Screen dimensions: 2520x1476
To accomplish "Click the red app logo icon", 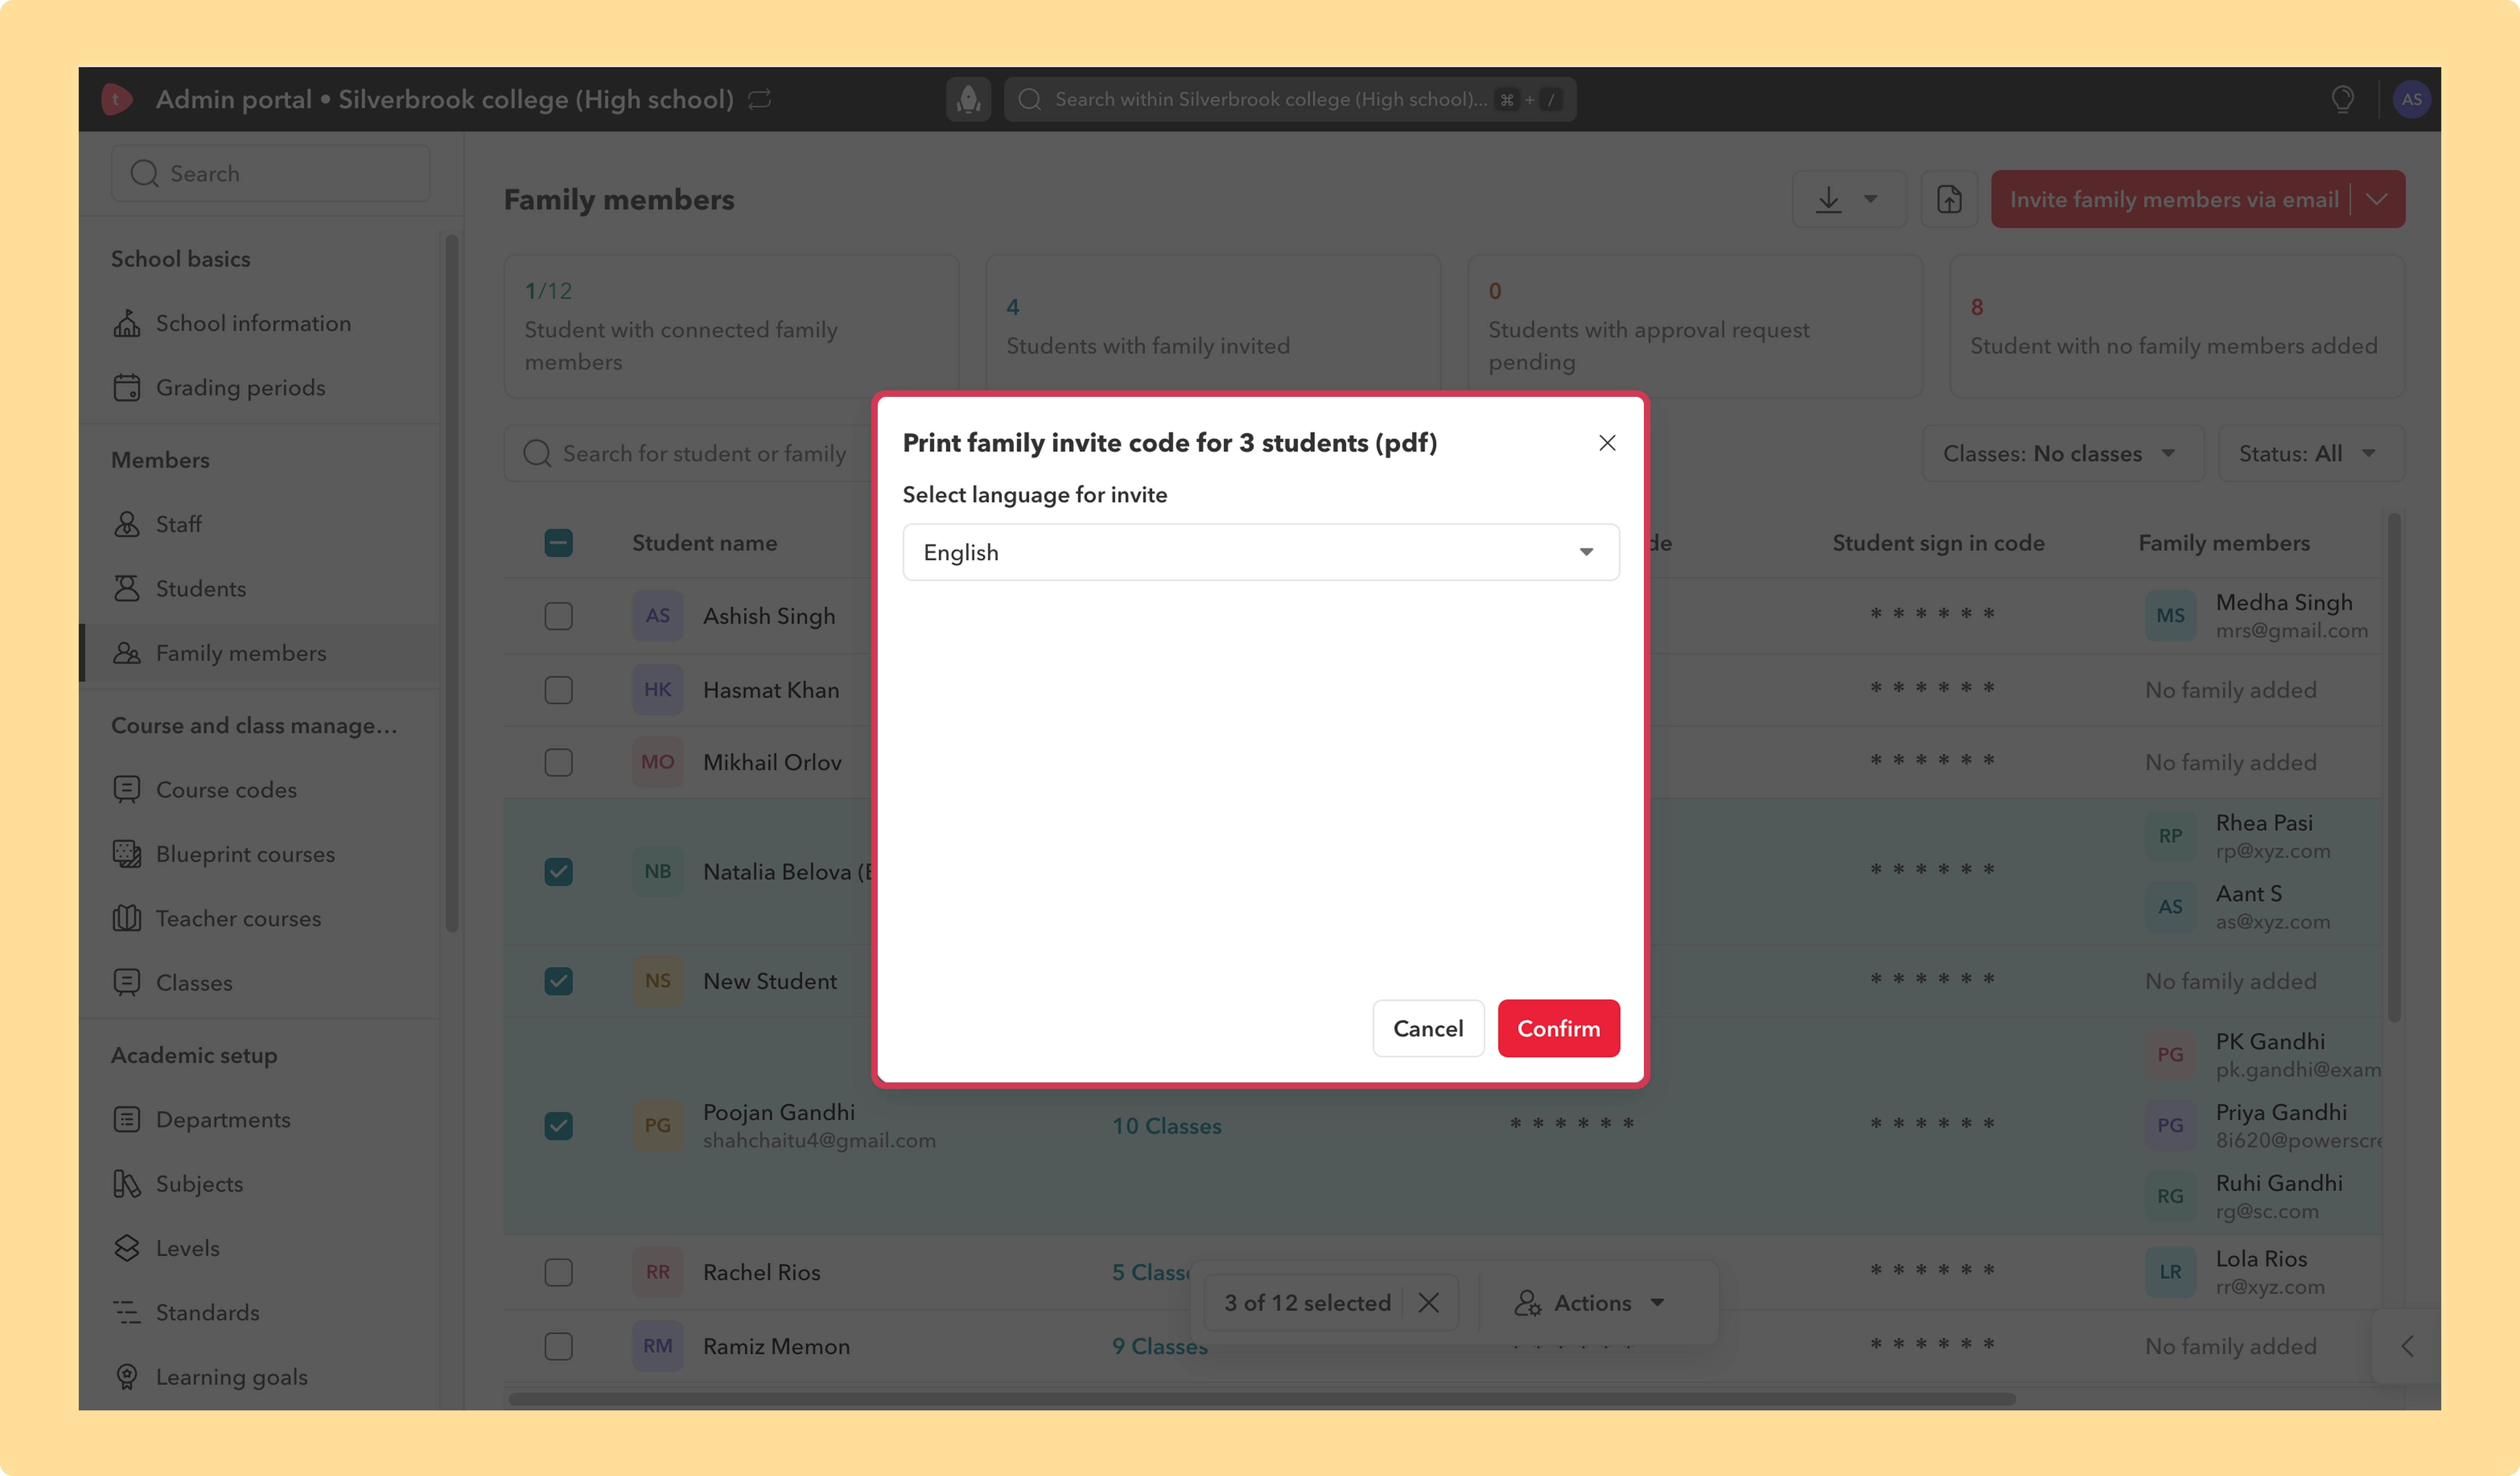I will 117,99.
